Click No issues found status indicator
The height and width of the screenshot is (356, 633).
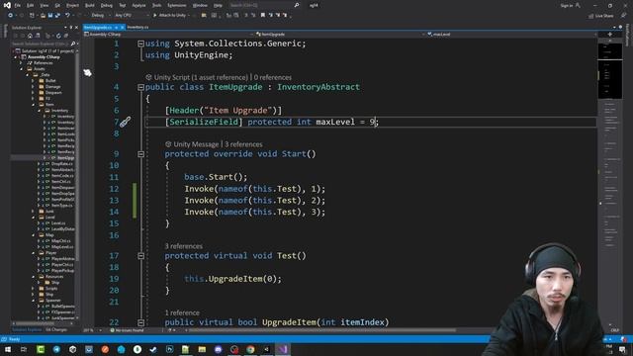click(x=127, y=330)
